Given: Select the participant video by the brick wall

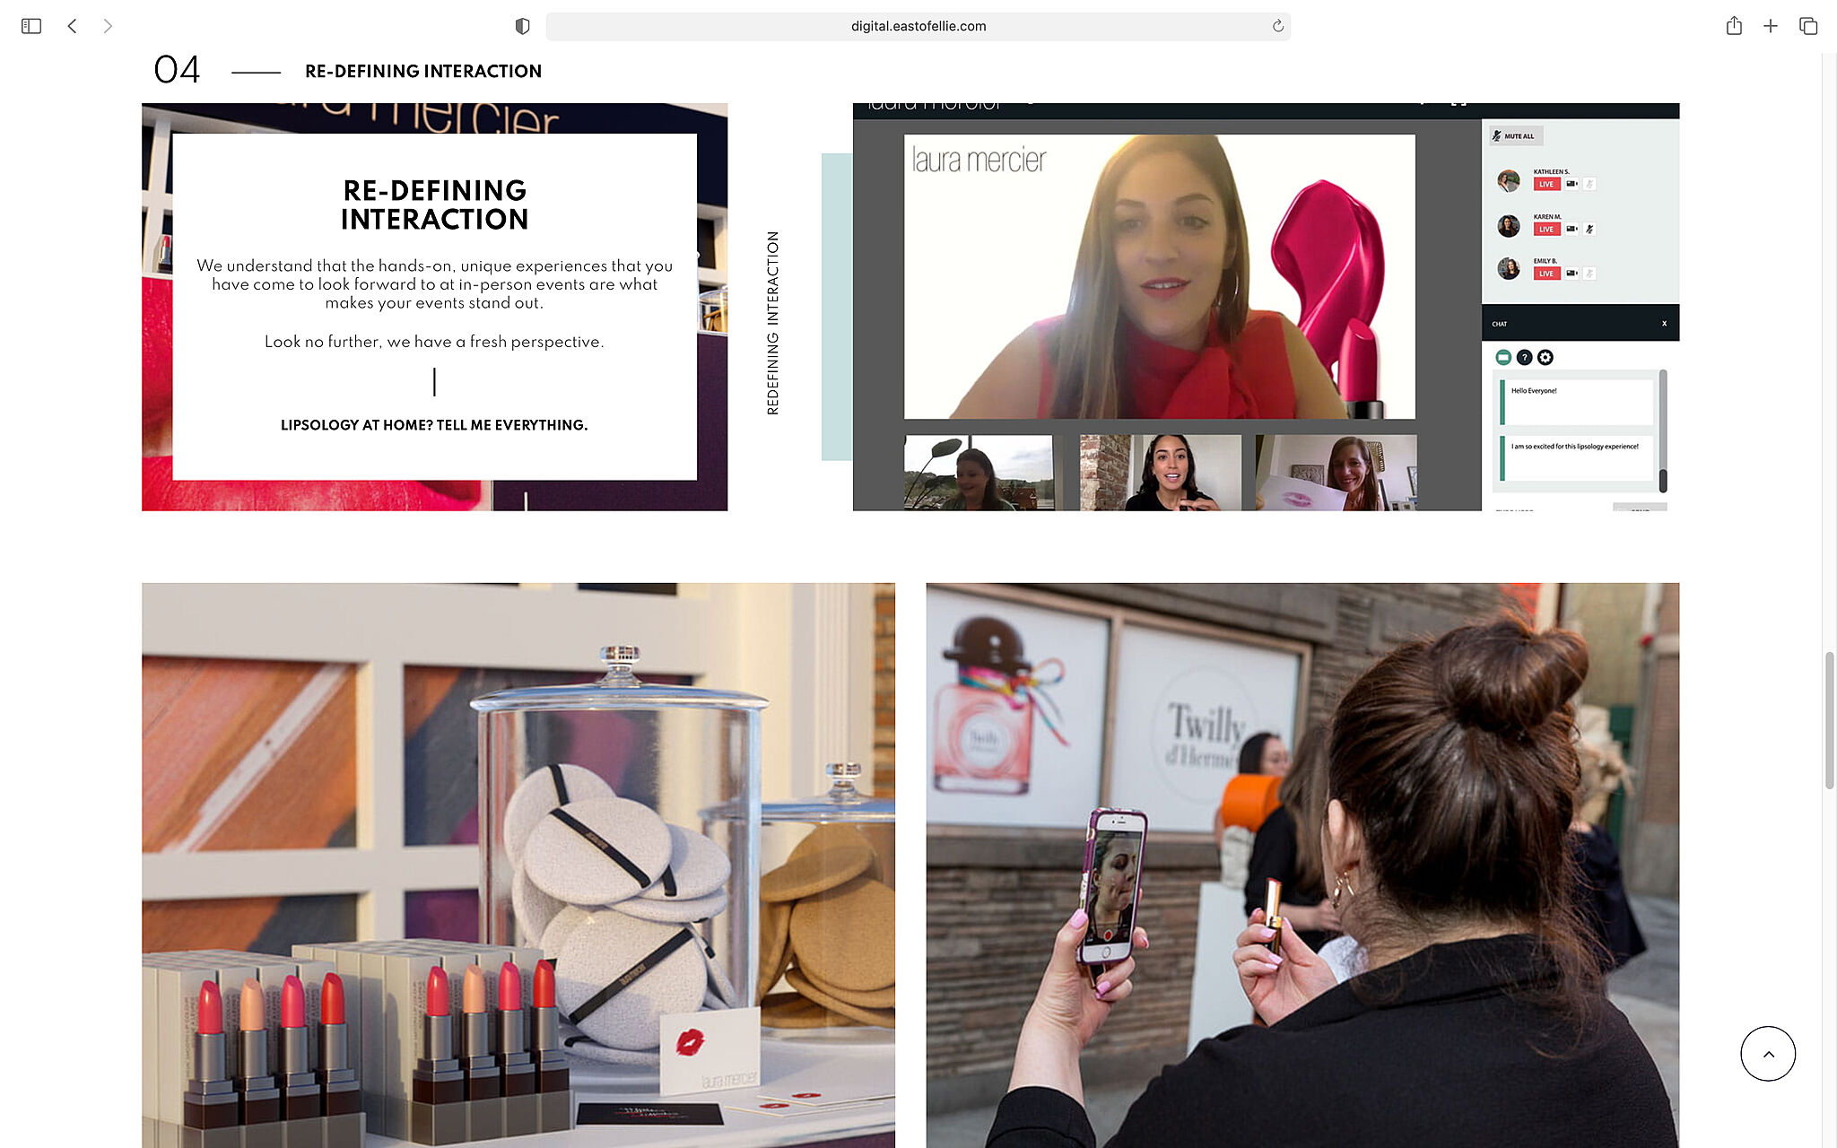Looking at the screenshot, I should point(1160,473).
